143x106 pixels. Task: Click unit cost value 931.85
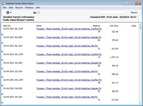tap(115, 49)
